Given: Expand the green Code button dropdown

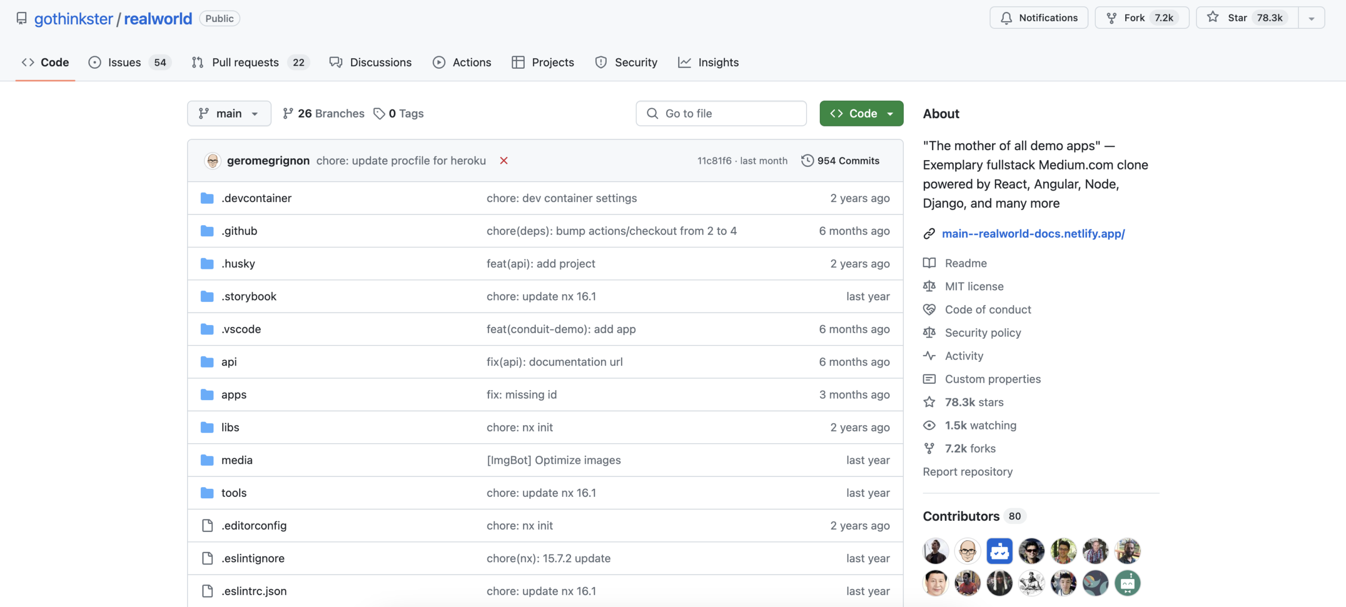Looking at the screenshot, I should 861,113.
